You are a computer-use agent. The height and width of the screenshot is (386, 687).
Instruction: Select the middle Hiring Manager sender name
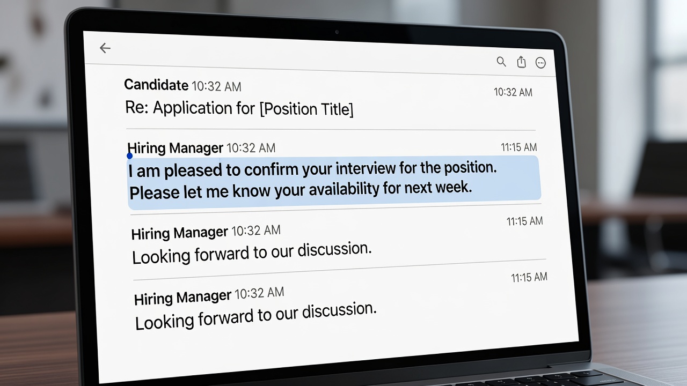[180, 233]
